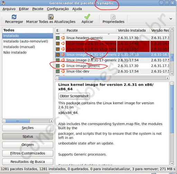Click the Status filter button

[28, 136]
